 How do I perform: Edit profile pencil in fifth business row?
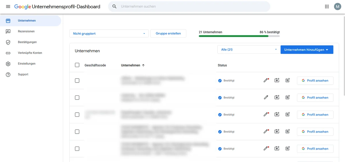pos(266,149)
